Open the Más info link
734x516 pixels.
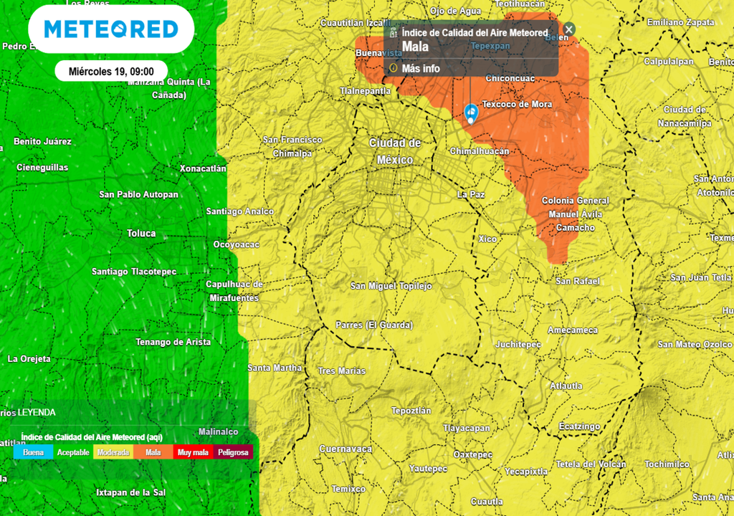[x=421, y=69]
